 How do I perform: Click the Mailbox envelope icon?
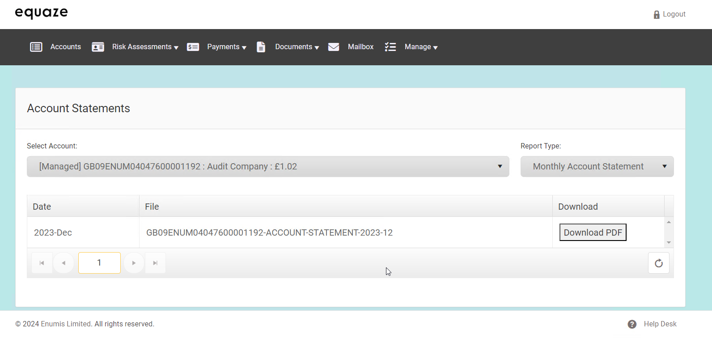pos(334,47)
